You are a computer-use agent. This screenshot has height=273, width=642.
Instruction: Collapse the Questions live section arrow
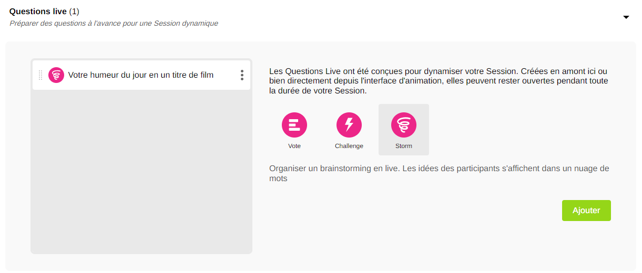[x=626, y=17]
